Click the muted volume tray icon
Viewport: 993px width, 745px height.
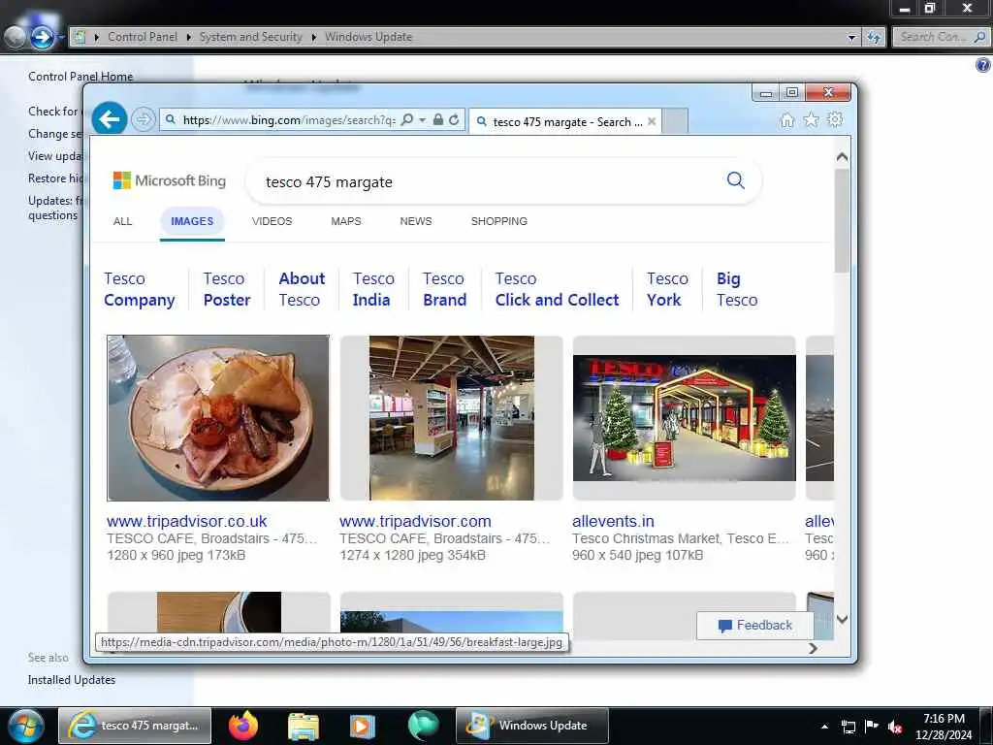coord(895,727)
